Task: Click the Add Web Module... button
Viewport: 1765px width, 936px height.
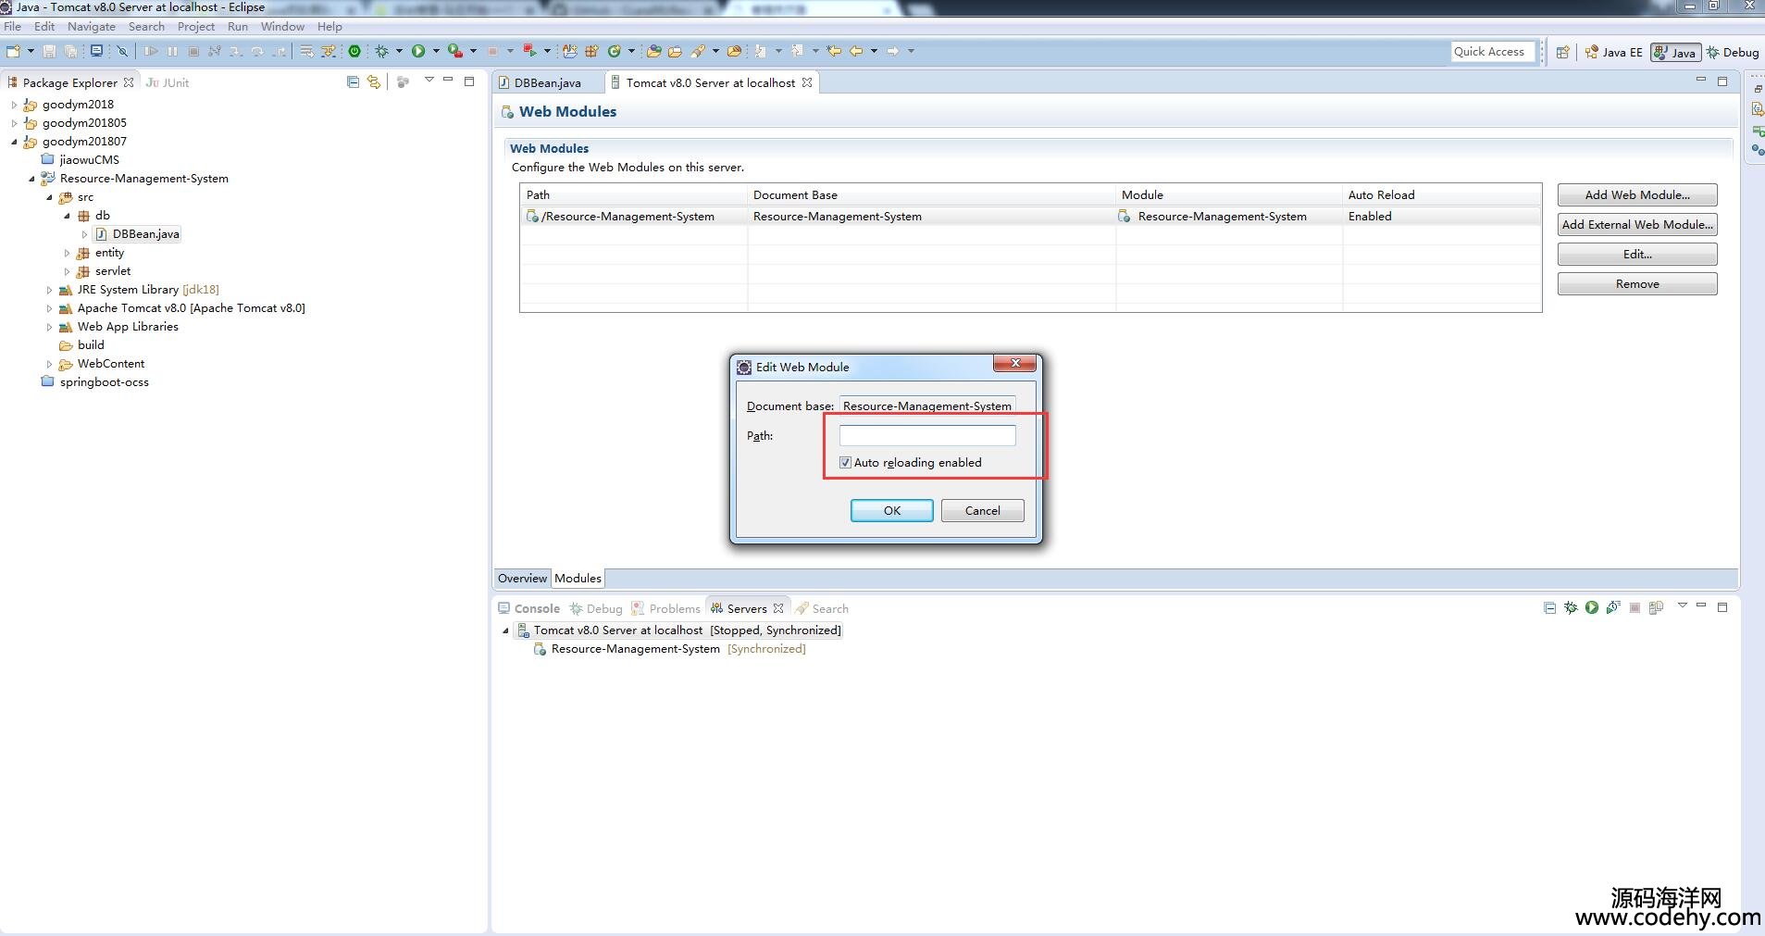Action: pos(1636,194)
